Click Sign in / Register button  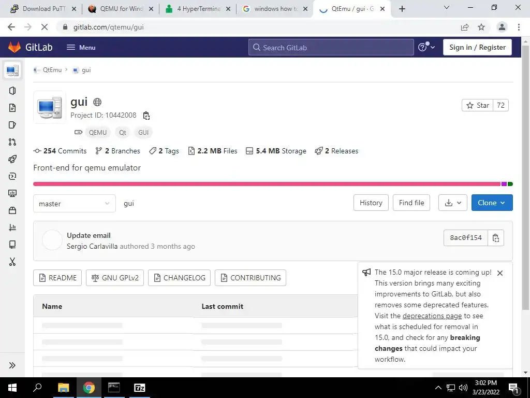pos(477,47)
